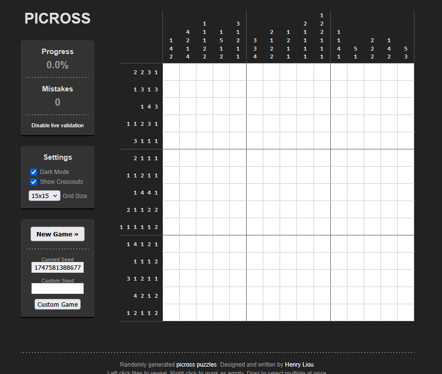
Task: Click Disable live validation link
Action: (58, 125)
